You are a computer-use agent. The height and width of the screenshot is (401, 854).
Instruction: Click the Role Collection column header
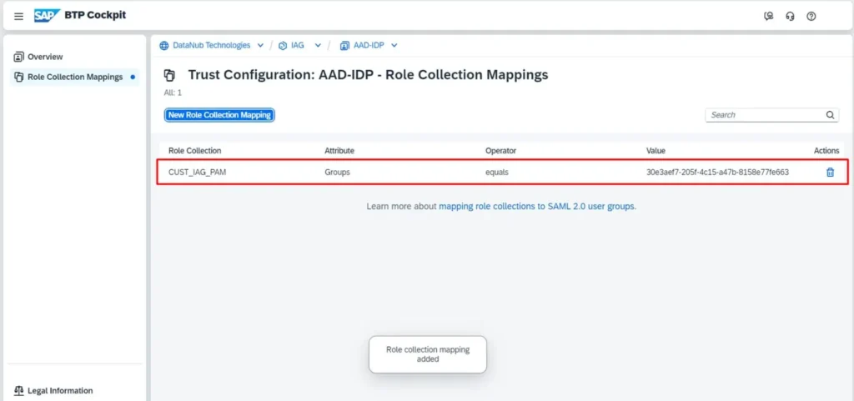pos(194,151)
